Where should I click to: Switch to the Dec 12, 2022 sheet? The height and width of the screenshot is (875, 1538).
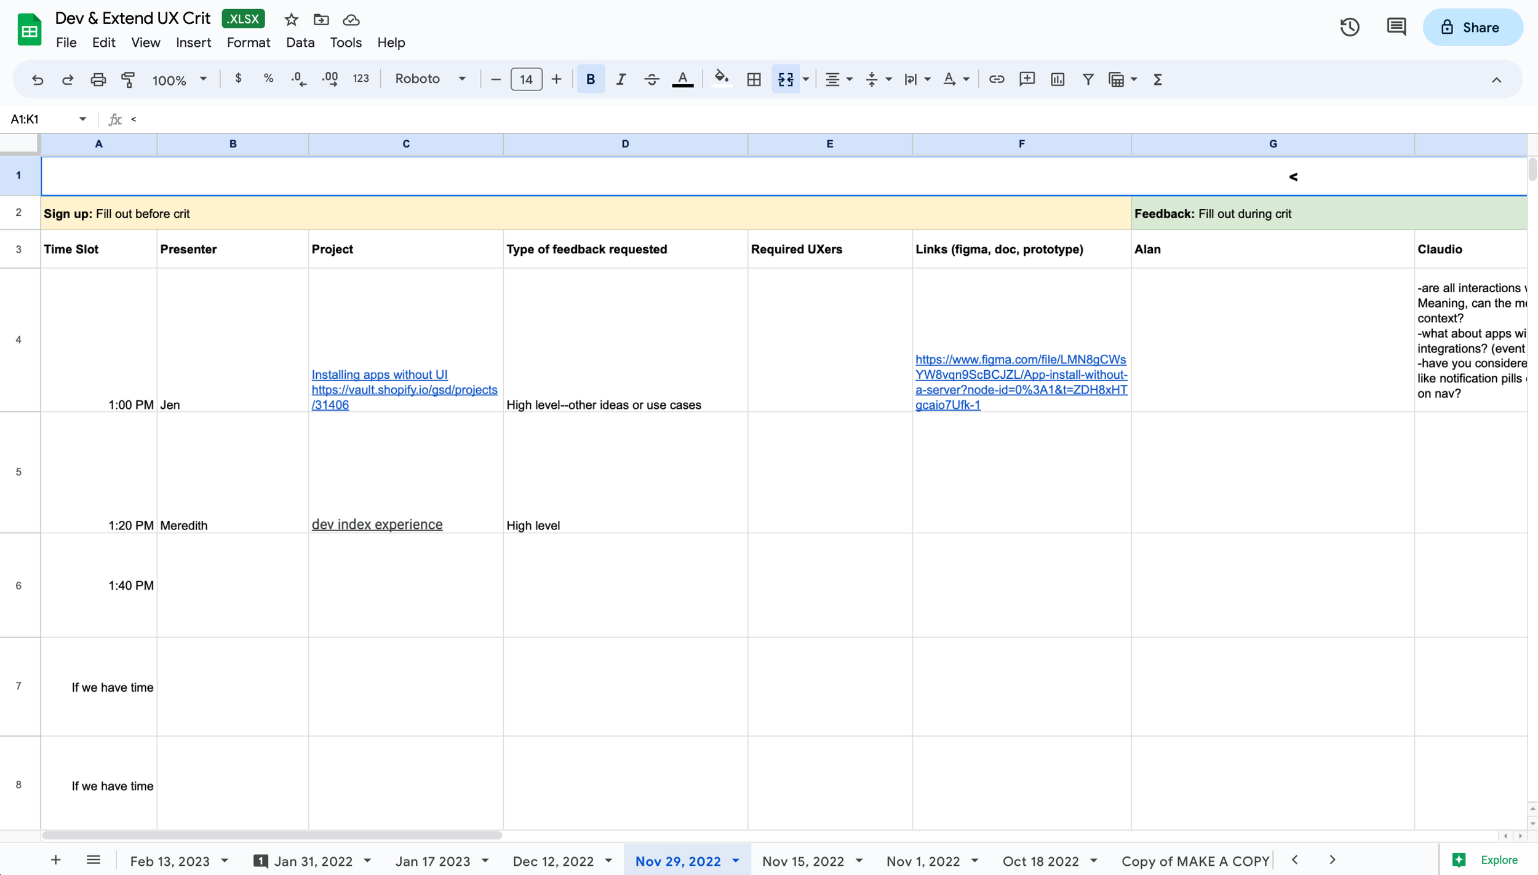coord(552,861)
